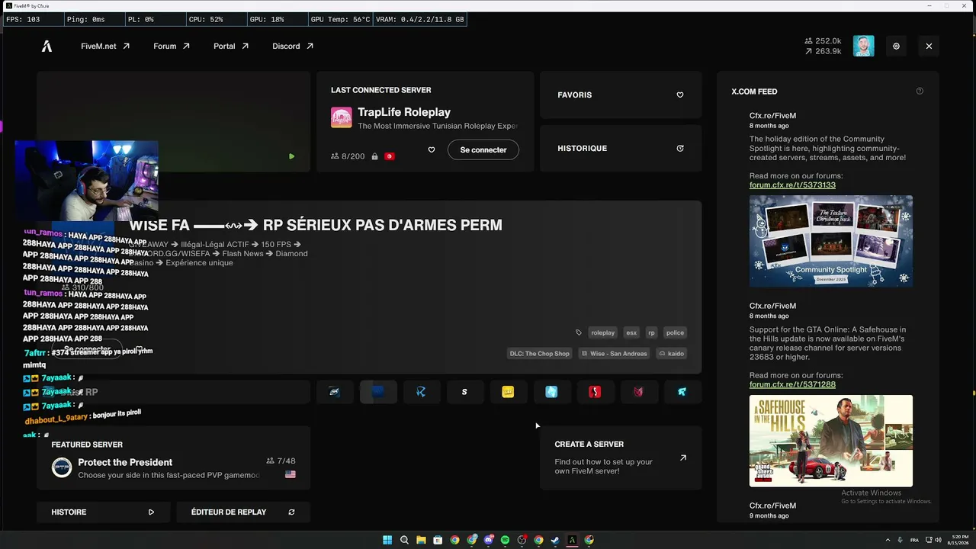Open Discord from the taskbar
This screenshot has height=549, width=976.
(x=488, y=540)
